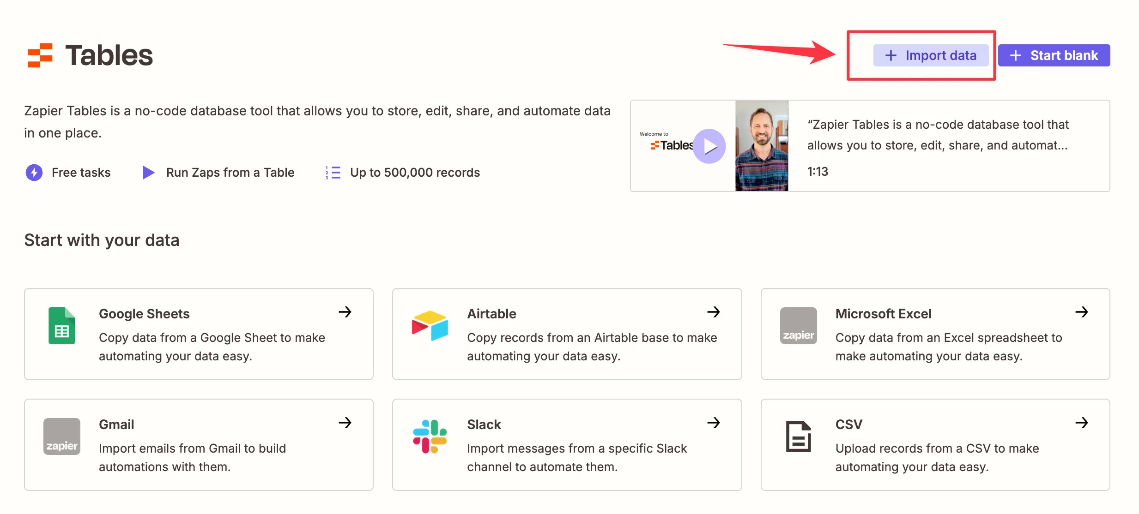Open the arrow on CSV card
The height and width of the screenshot is (514, 1139).
click(1082, 423)
